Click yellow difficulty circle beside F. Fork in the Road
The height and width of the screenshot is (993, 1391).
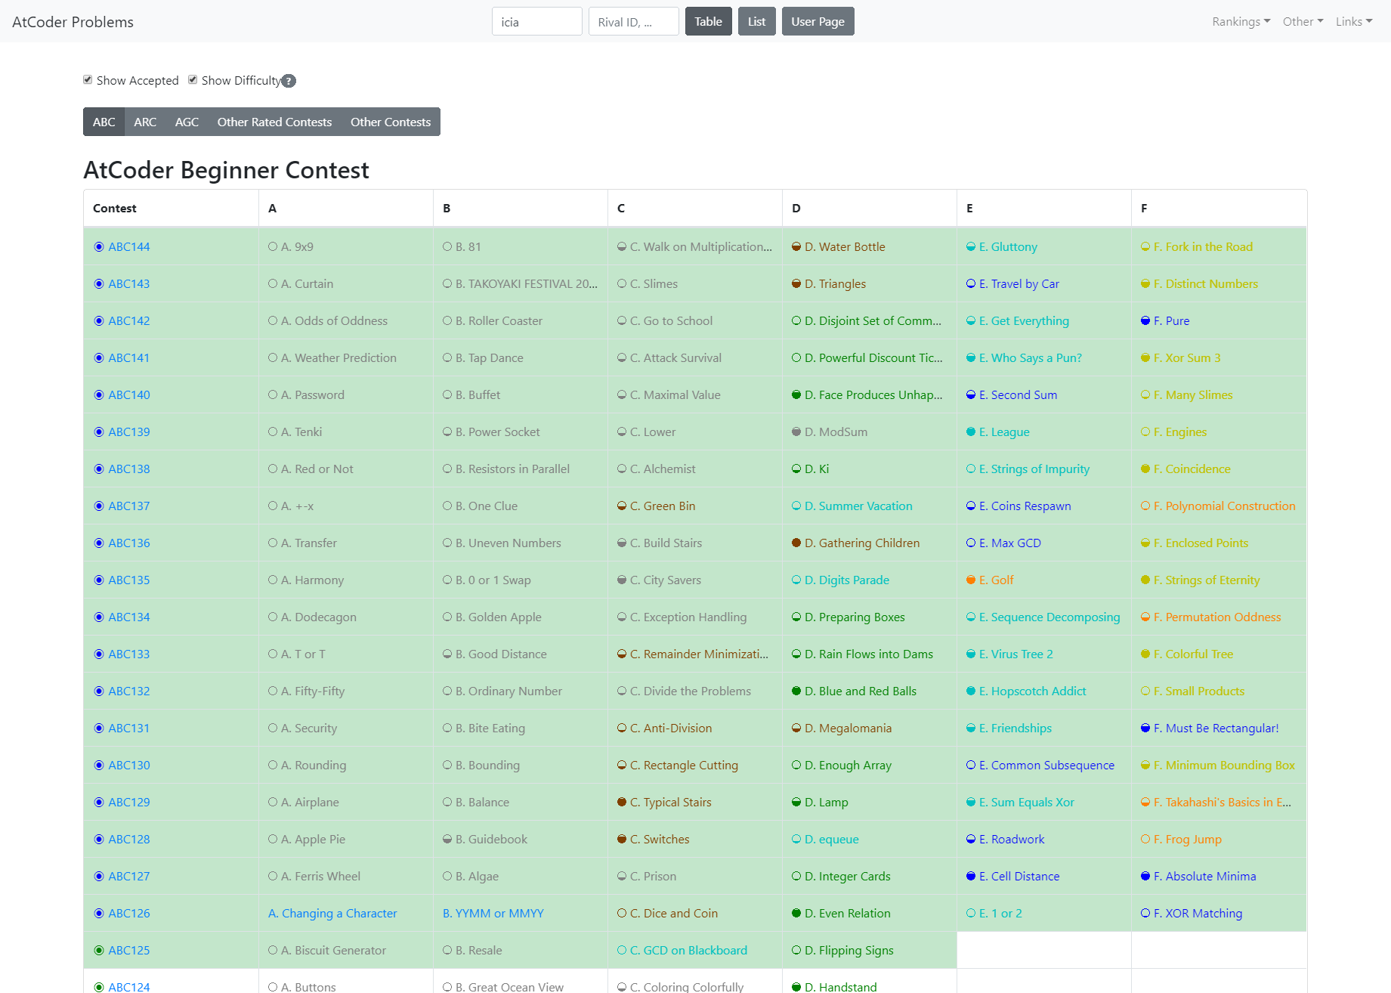point(1145,247)
